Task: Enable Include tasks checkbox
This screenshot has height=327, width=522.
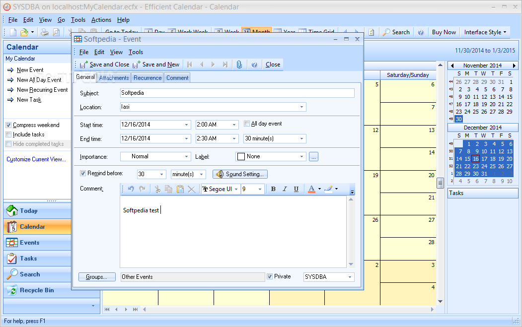Action: [x=8, y=134]
